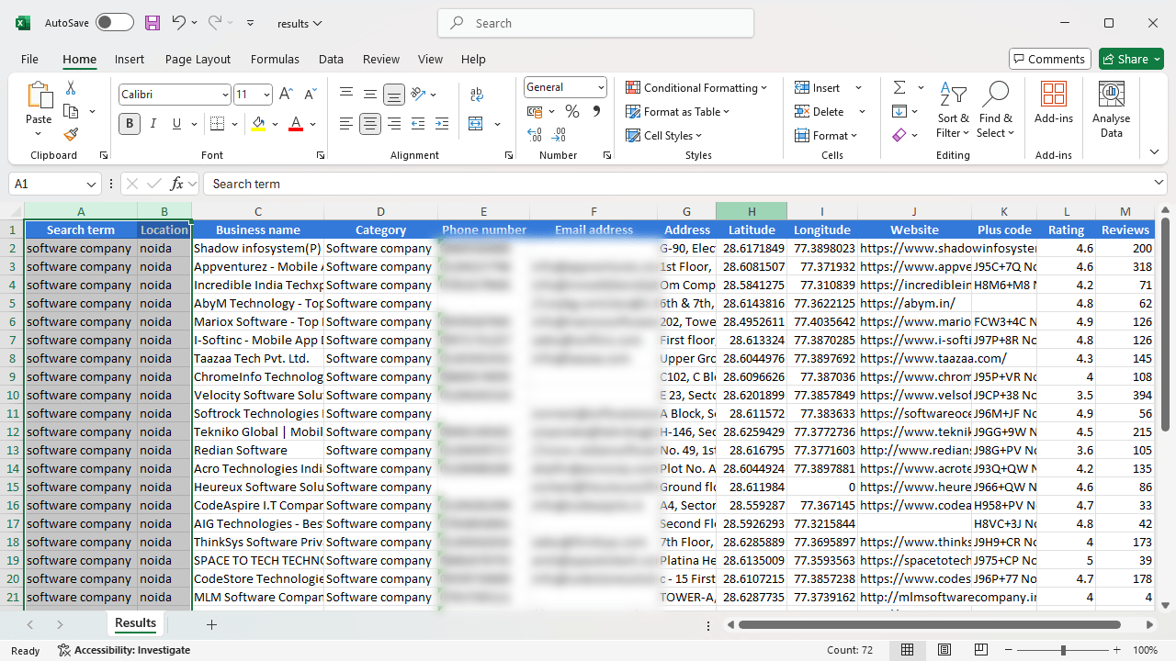Click Delete in Cells group
Image resolution: width=1176 pixels, height=661 pixels.
tap(820, 111)
